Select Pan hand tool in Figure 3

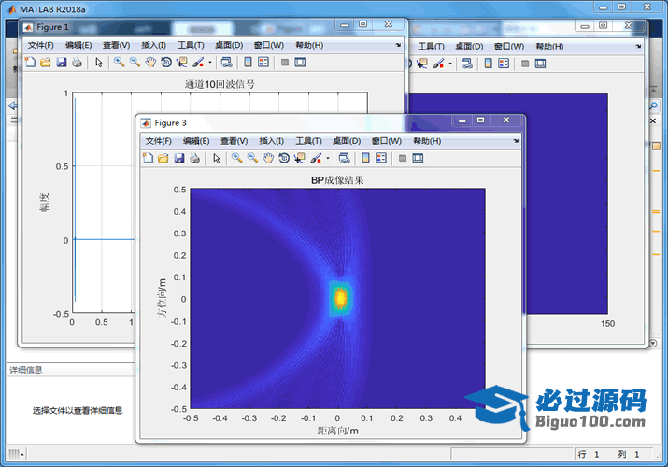pos(268,159)
